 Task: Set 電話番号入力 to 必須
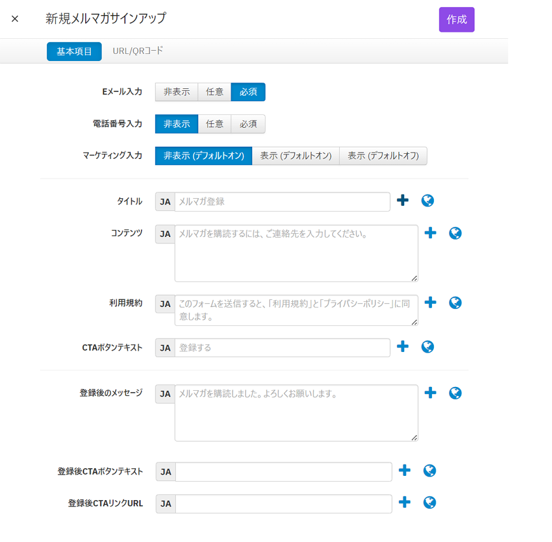(x=248, y=124)
